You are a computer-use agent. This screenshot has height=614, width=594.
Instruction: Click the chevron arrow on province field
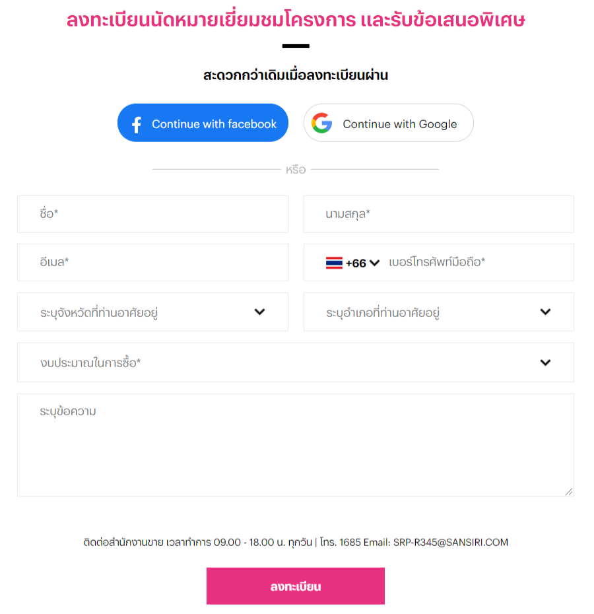[x=259, y=312]
